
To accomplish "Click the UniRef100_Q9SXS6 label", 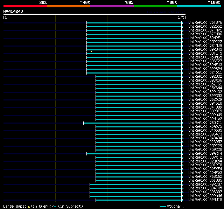I will click(x=205, y=81).
